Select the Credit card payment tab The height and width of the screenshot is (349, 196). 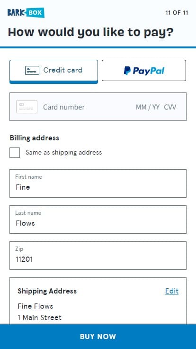pyautogui.click(x=53, y=72)
